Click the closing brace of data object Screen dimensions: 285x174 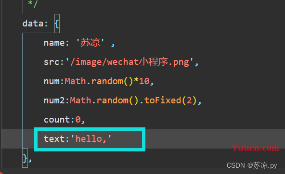pyautogui.click(x=25, y=159)
